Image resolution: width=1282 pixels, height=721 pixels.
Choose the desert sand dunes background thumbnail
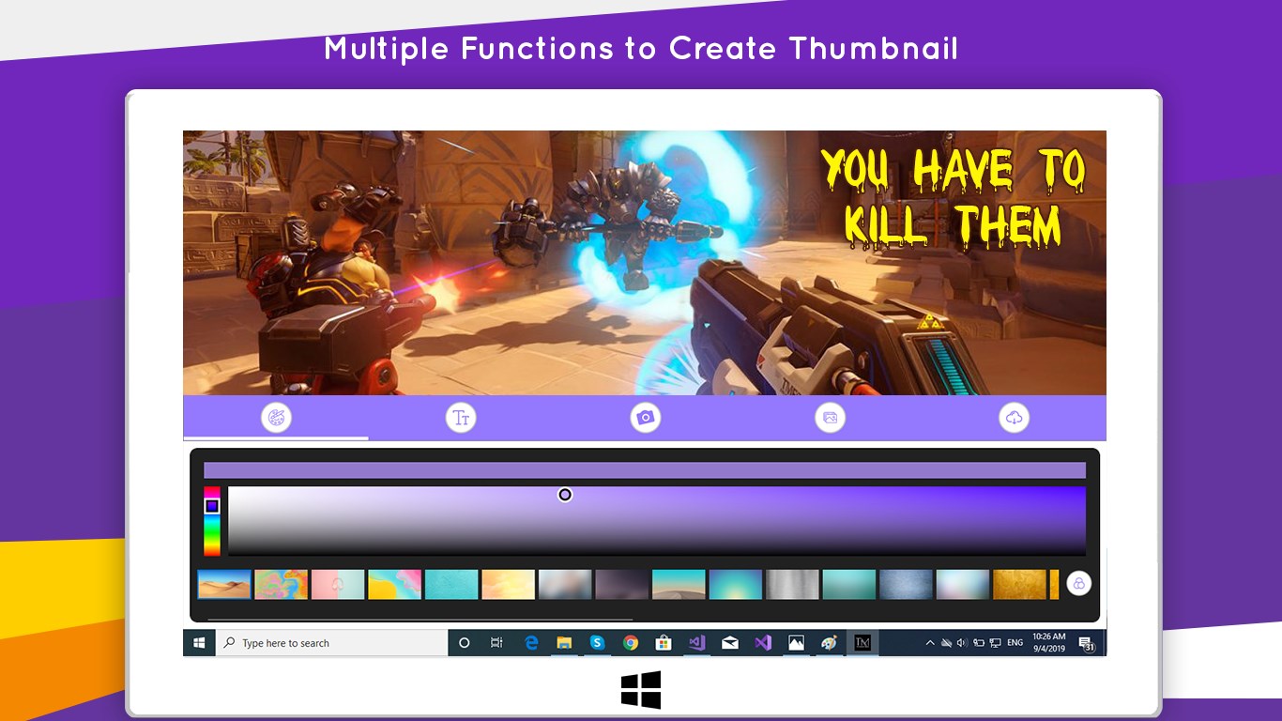[x=224, y=584]
